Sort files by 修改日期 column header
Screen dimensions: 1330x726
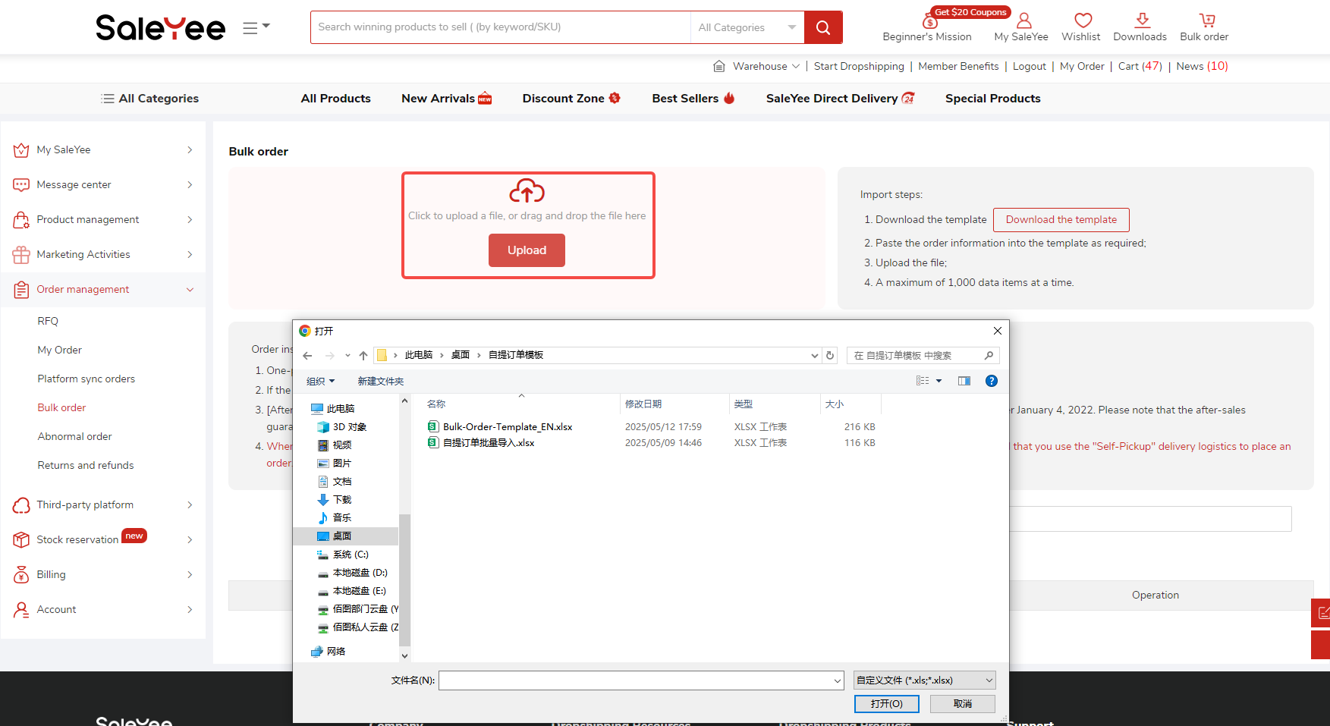point(674,404)
